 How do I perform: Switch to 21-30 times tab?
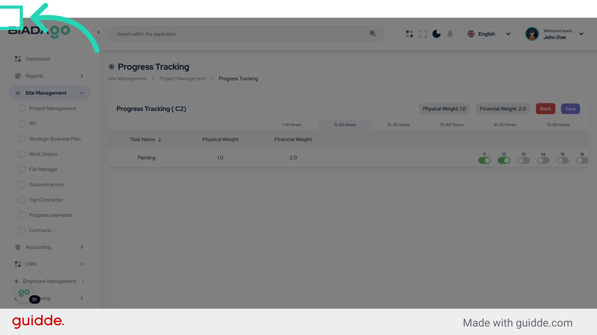click(x=398, y=125)
